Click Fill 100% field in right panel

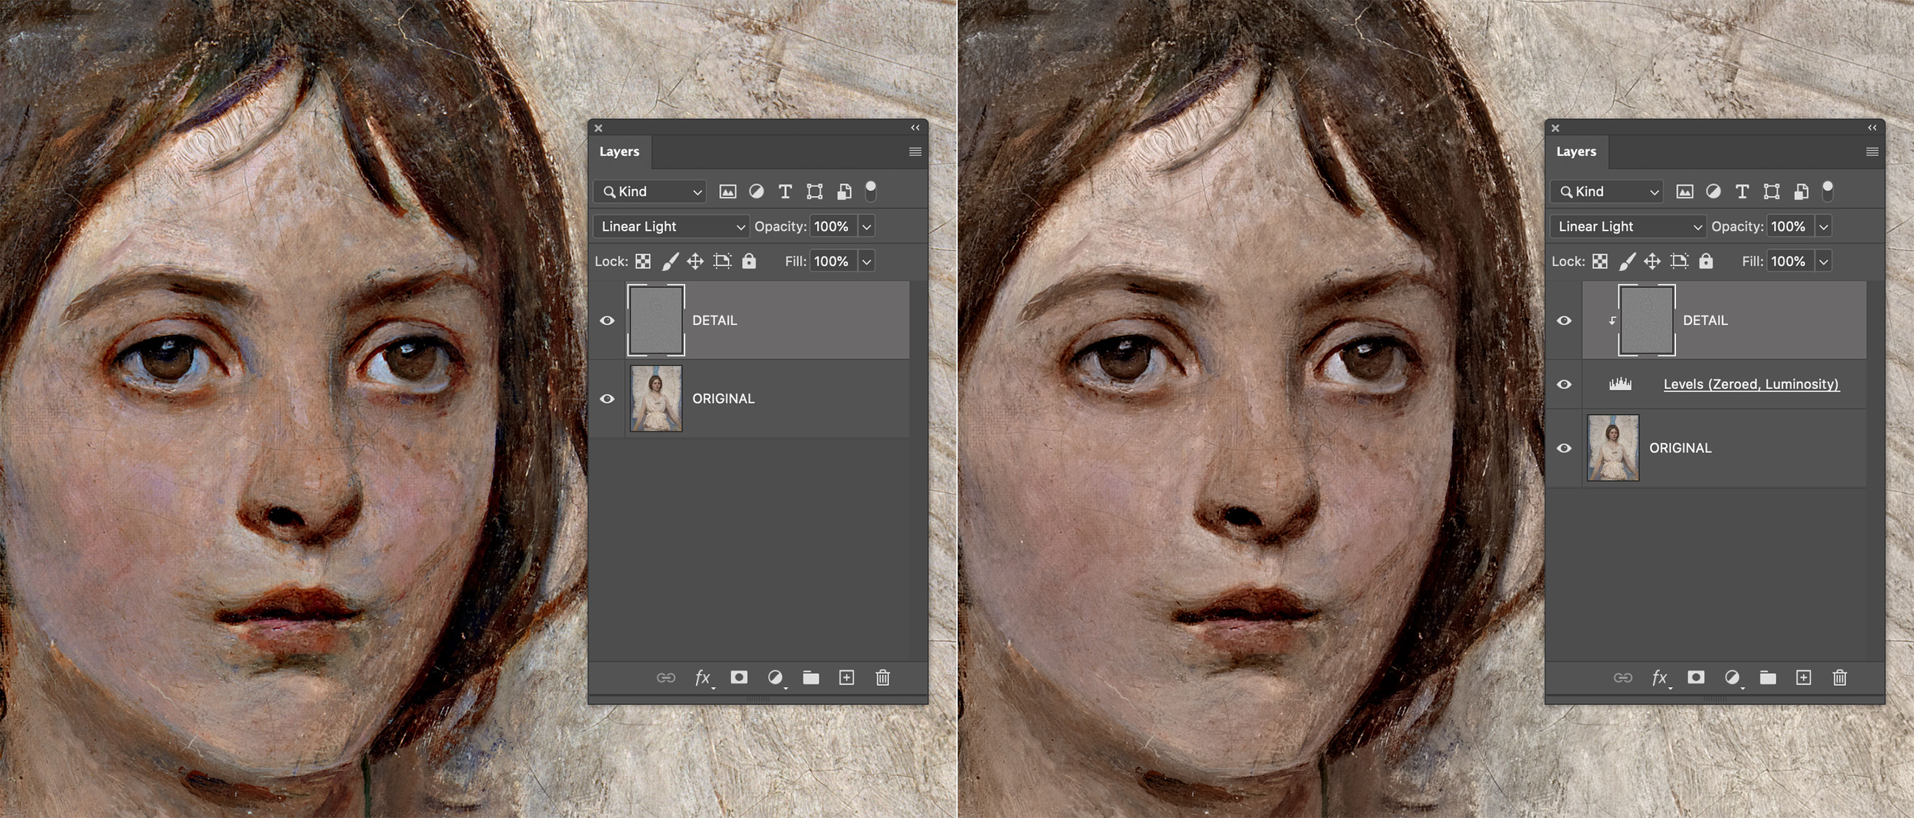(1790, 262)
